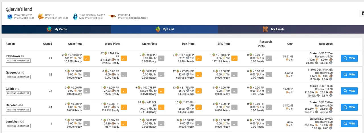Click the Stone Plots column header

[x=150, y=44]
